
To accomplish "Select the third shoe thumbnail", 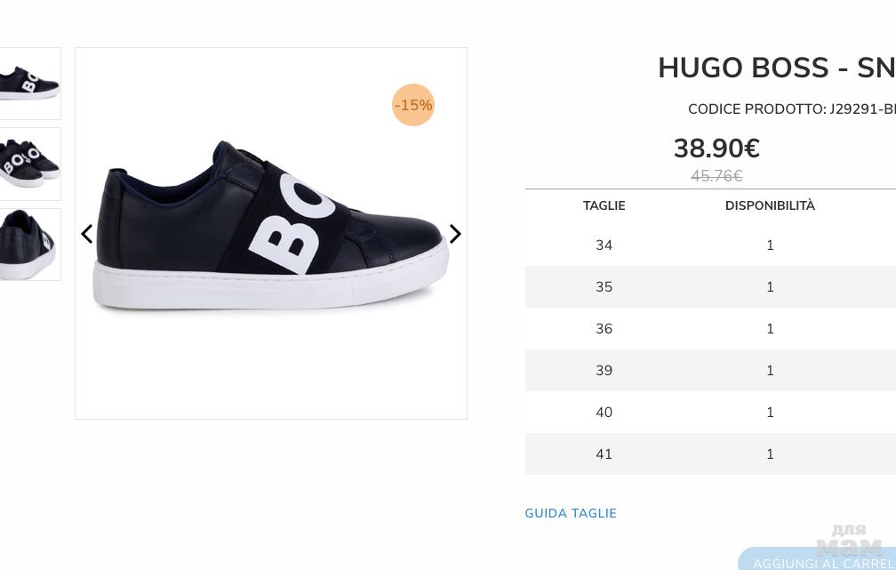I will [30, 245].
